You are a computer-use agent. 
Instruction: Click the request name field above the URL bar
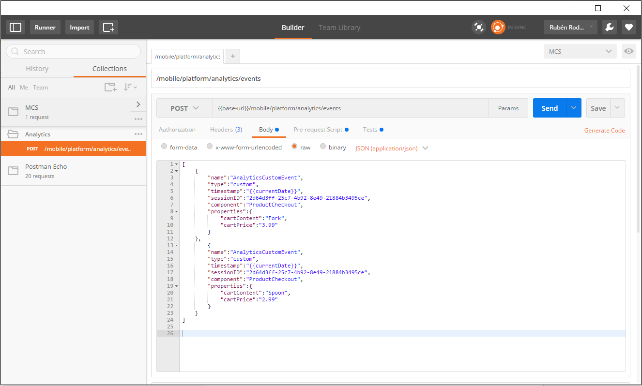tap(391, 78)
